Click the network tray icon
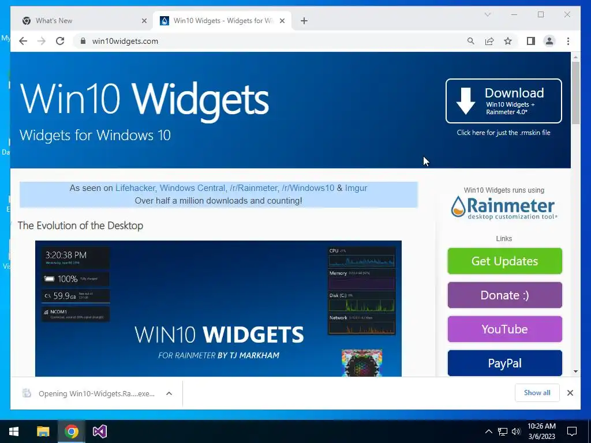The height and width of the screenshot is (443, 591). (503, 431)
